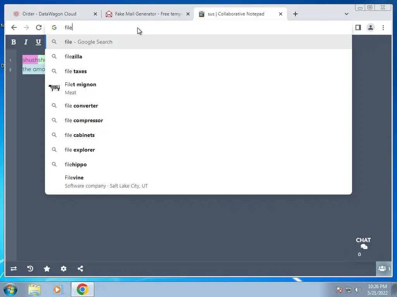Open the volume speaker tray icon

click(358, 290)
